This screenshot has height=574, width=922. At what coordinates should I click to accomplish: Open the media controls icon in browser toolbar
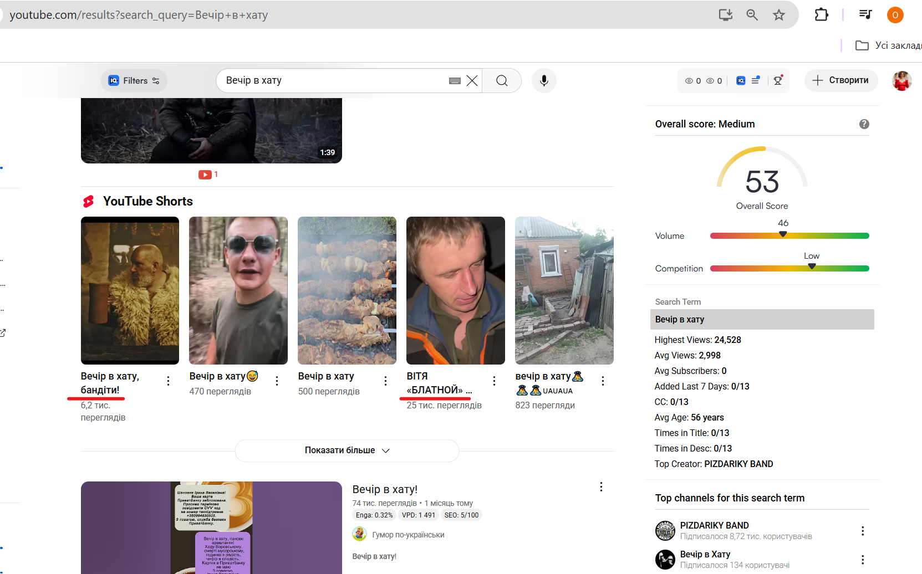click(x=865, y=15)
